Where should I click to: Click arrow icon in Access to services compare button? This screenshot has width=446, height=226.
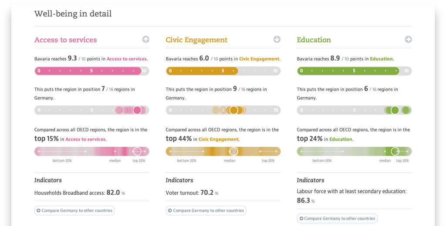39,211
